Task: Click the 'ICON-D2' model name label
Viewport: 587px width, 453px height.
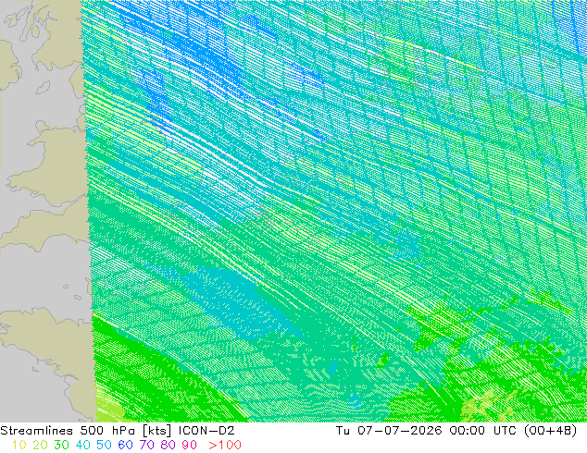Action: click(206, 431)
